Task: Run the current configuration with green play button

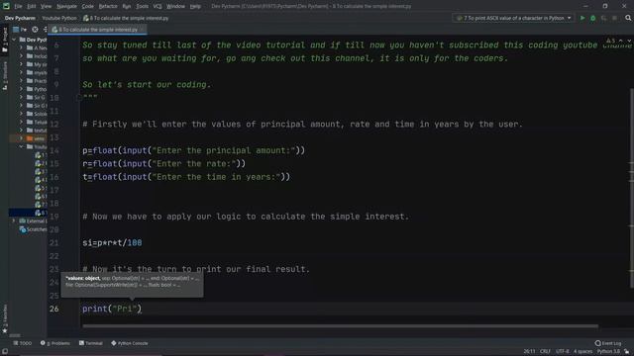Action: coord(582,18)
